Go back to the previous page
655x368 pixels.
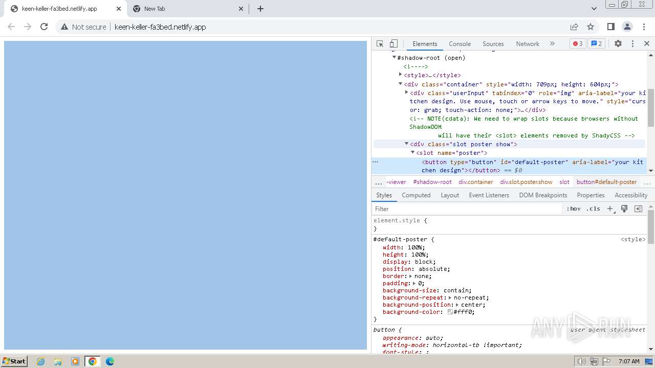[x=11, y=27]
